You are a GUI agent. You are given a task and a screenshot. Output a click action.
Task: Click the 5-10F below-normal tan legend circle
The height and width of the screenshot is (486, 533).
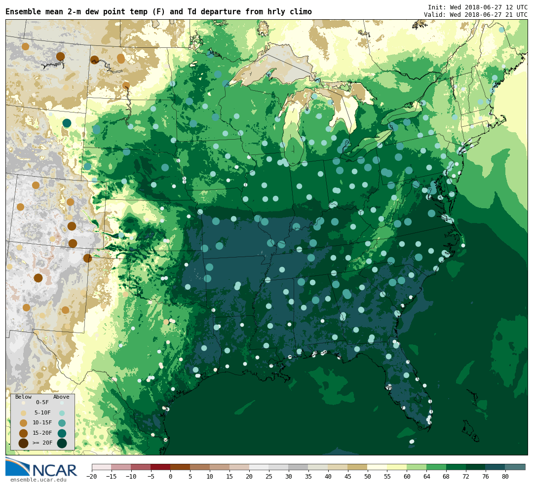24,413
